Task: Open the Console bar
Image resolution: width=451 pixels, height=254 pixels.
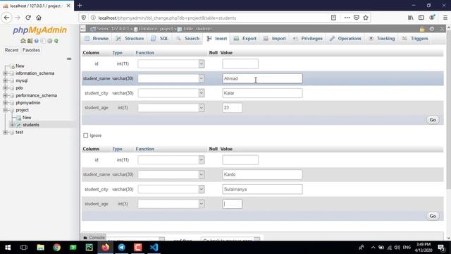Action: (94, 238)
